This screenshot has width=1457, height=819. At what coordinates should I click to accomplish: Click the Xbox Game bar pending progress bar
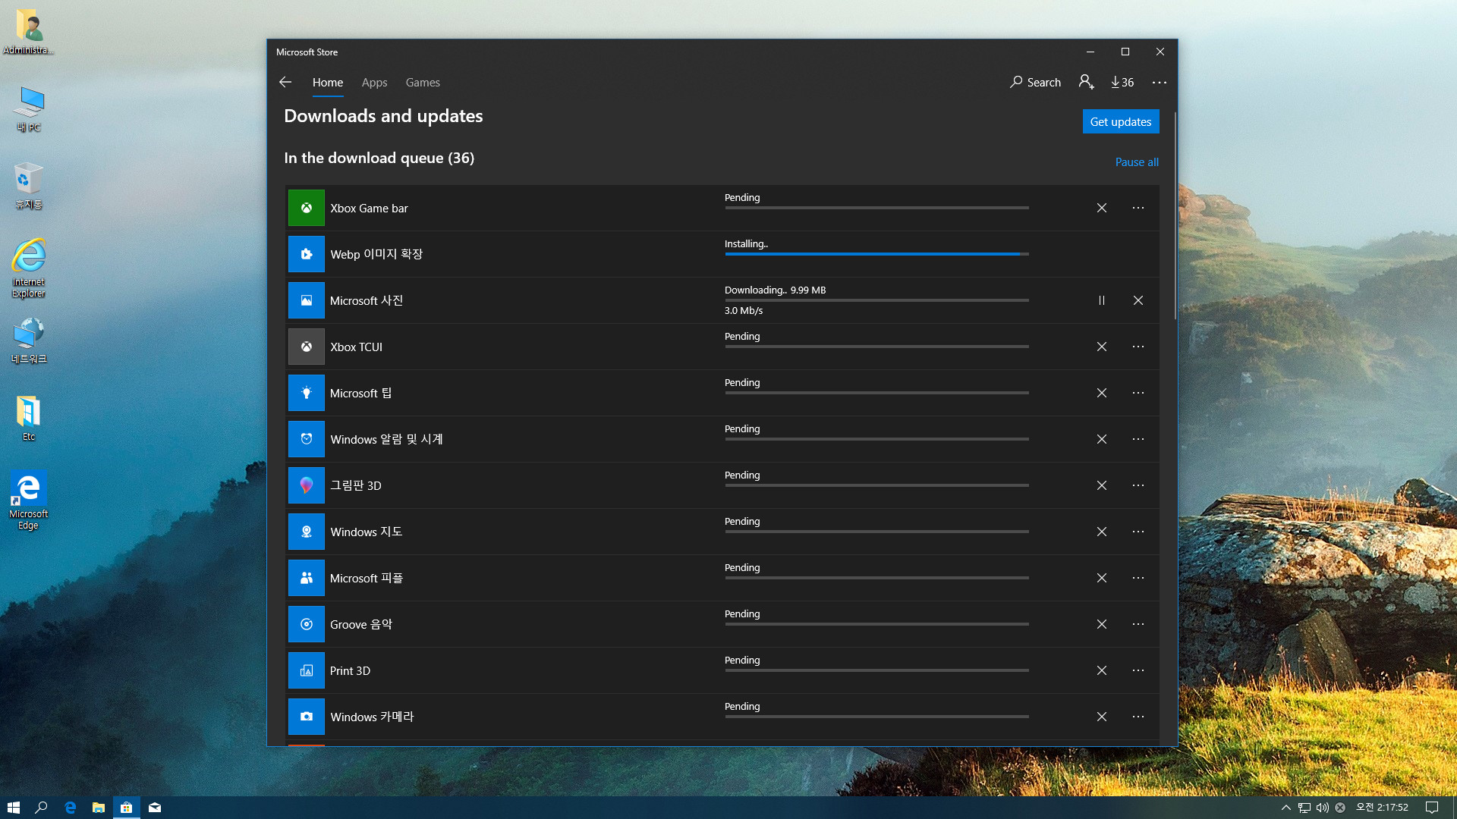(x=876, y=208)
